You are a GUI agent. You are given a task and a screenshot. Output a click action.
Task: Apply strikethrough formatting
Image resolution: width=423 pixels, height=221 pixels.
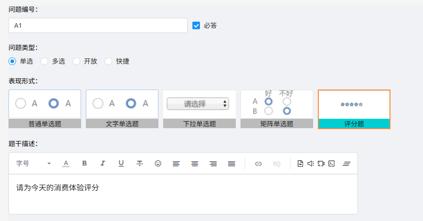(x=140, y=164)
